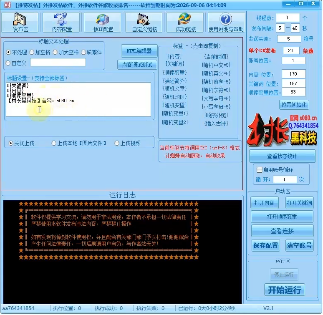Click the 内容 位置 input field

[293, 74]
